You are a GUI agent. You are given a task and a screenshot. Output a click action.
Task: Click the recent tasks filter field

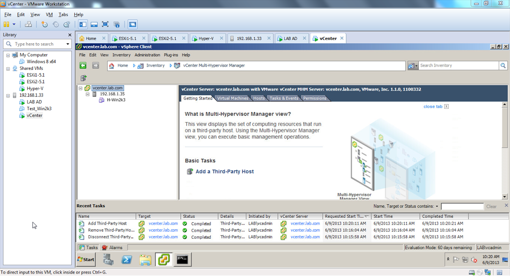[x=462, y=206]
